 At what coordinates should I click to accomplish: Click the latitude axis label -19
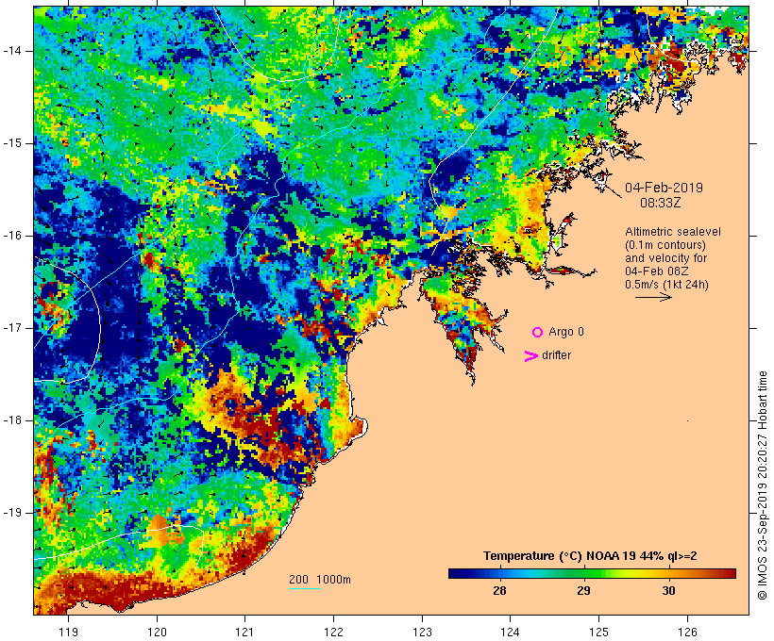(11, 513)
